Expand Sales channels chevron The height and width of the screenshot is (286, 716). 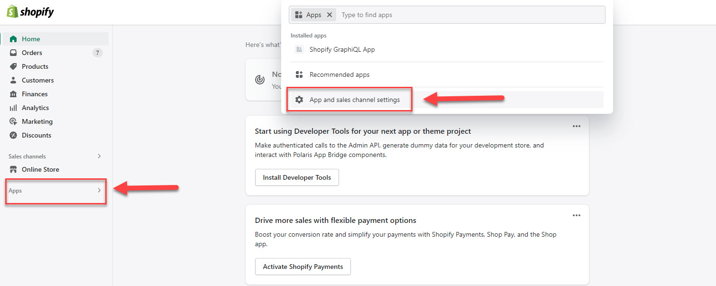tap(99, 156)
